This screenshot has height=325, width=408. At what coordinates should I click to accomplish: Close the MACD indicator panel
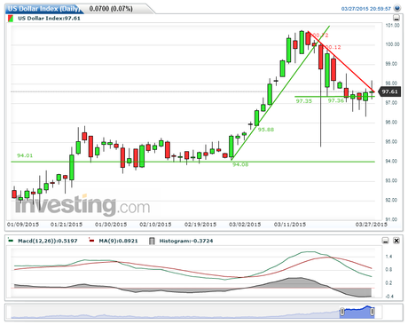(x=396, y=241)
